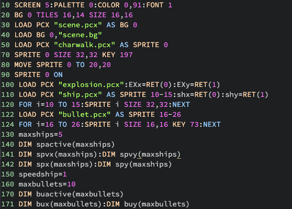The image size is (292, 209).
Task: Click MOVE keyword on line 80
Action: (x=23, y=65)
